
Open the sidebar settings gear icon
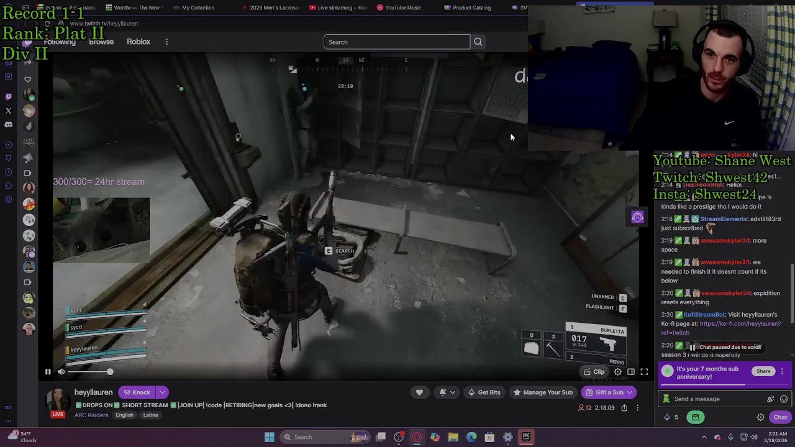tap(8, 199)
